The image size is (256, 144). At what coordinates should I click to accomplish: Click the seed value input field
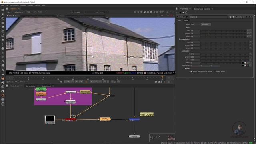point(195,24)
